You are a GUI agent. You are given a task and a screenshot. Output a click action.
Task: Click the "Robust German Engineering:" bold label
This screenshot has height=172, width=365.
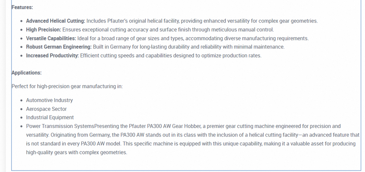click(59, 47)
